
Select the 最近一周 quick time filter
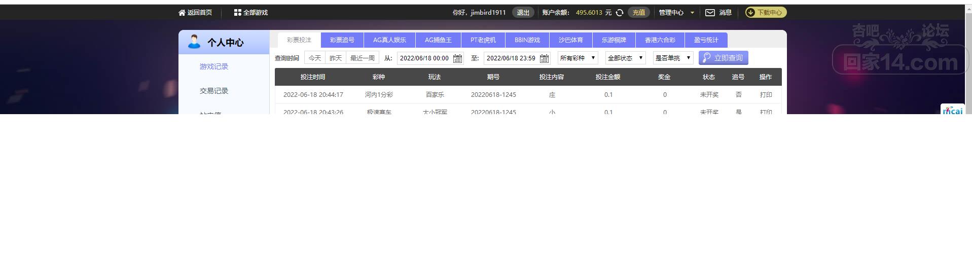pos(363,58)
